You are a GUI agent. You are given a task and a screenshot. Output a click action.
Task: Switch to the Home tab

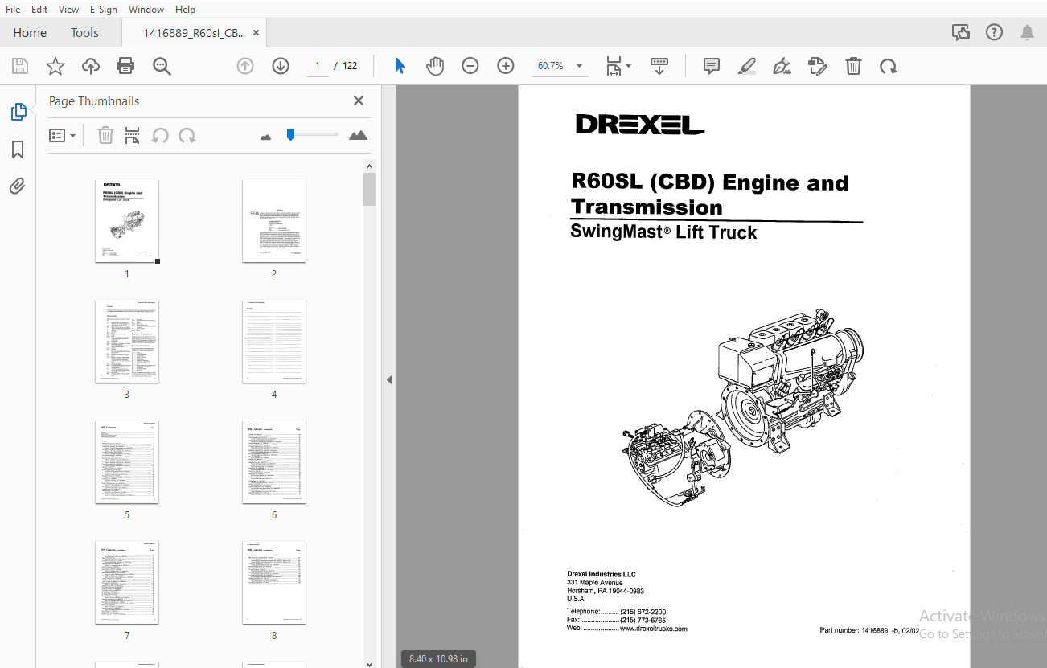point(30,33)
